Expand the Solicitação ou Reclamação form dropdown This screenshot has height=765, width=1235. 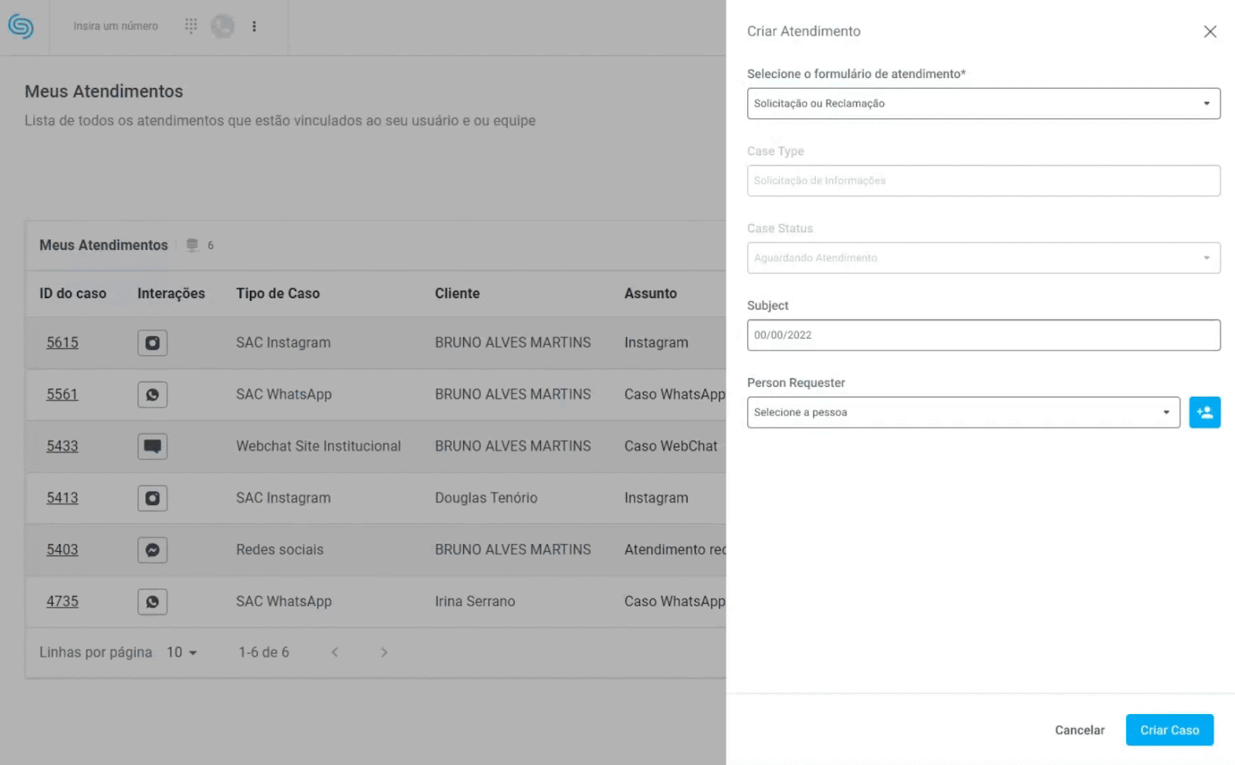983,103
